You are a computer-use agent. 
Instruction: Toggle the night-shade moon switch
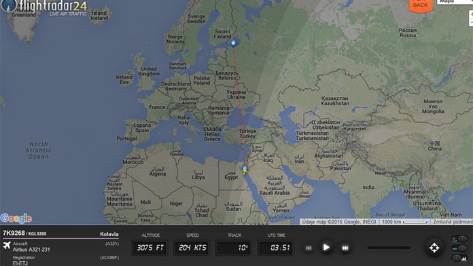point(459,239)
